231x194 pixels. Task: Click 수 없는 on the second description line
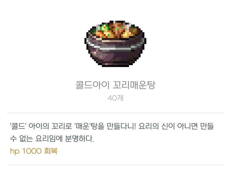click(21, 139)
